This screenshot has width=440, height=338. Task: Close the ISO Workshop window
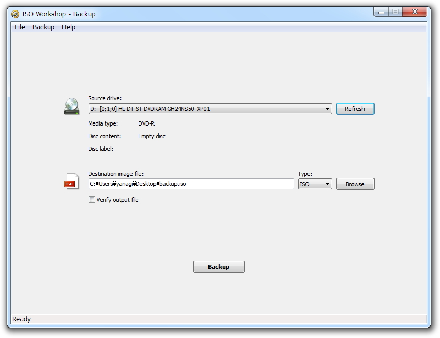click(x=415, y=12)
